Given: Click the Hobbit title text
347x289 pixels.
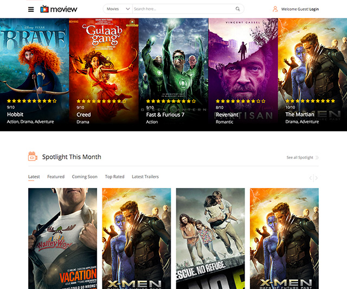Looking at the screenshot, I should [x=15, y=114].
